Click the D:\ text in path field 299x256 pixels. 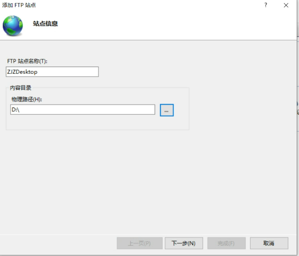(x=15, y=110)
